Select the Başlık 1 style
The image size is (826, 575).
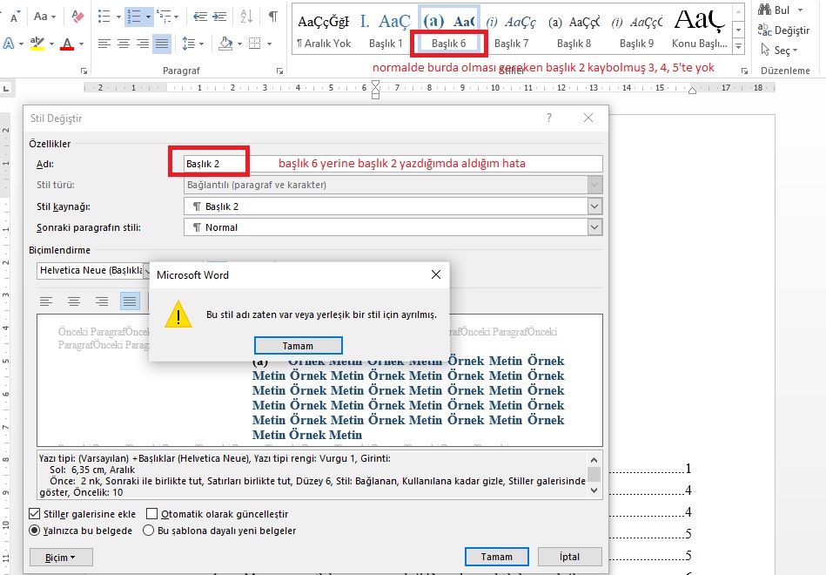[386, 30]
